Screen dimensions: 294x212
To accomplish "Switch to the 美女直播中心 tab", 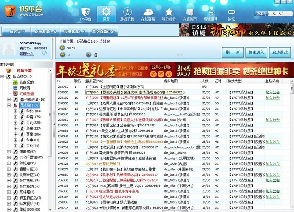I will click(x=103, y=32).
